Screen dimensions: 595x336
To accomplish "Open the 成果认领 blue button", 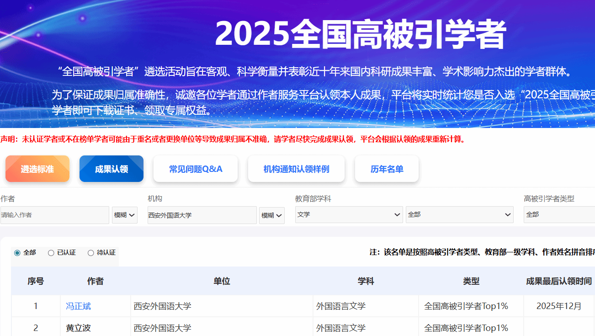I will point(112,169).
